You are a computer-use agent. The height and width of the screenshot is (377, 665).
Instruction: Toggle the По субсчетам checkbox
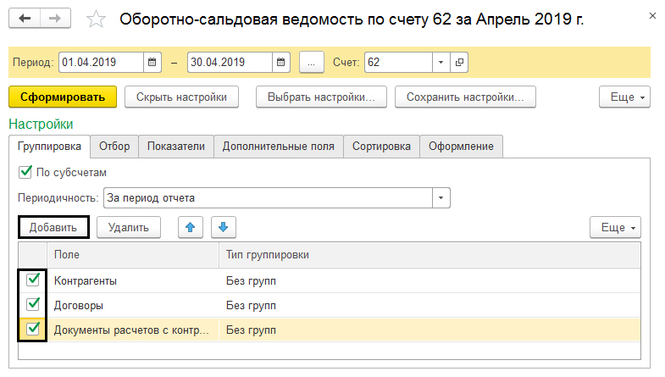click(x=24, y=172)
